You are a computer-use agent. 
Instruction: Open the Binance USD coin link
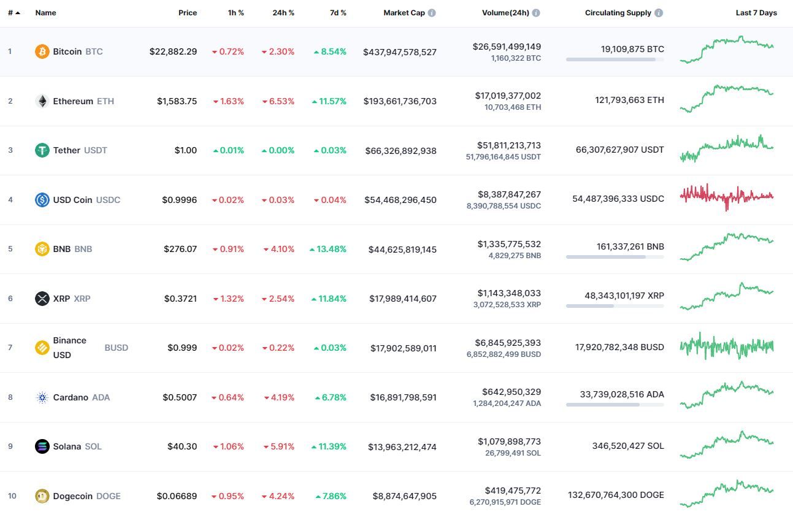(x=69, y=348)
